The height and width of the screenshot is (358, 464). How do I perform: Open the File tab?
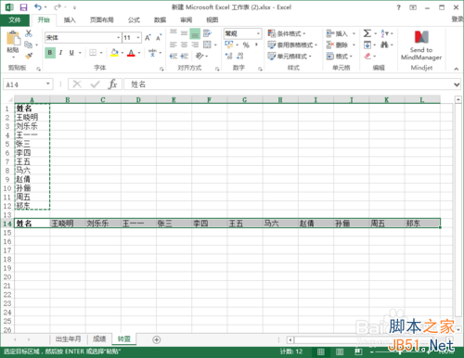(x=15, y=20)
